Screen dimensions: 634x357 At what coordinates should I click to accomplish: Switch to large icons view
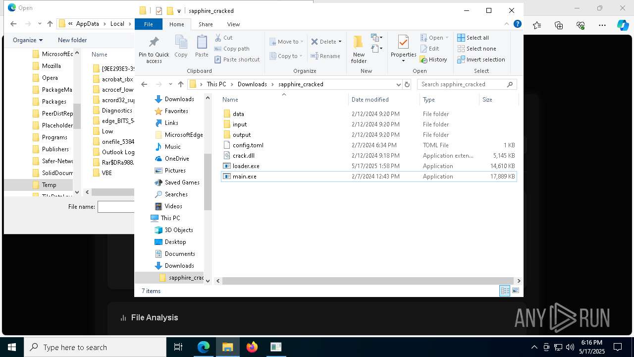516,291
